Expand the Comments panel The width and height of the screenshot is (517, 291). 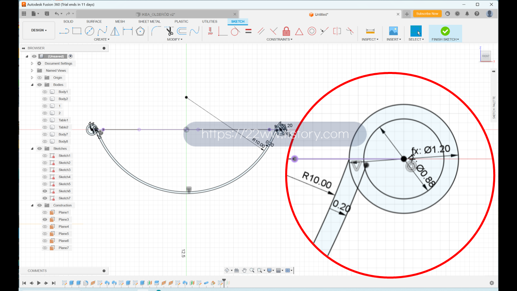tap(104, 271)
